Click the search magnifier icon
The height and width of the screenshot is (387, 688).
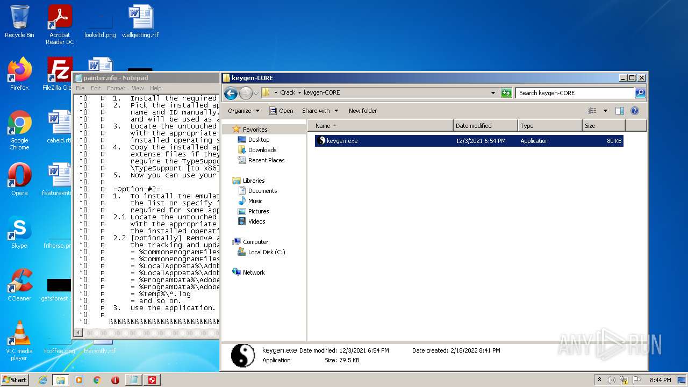pos(640,93)
